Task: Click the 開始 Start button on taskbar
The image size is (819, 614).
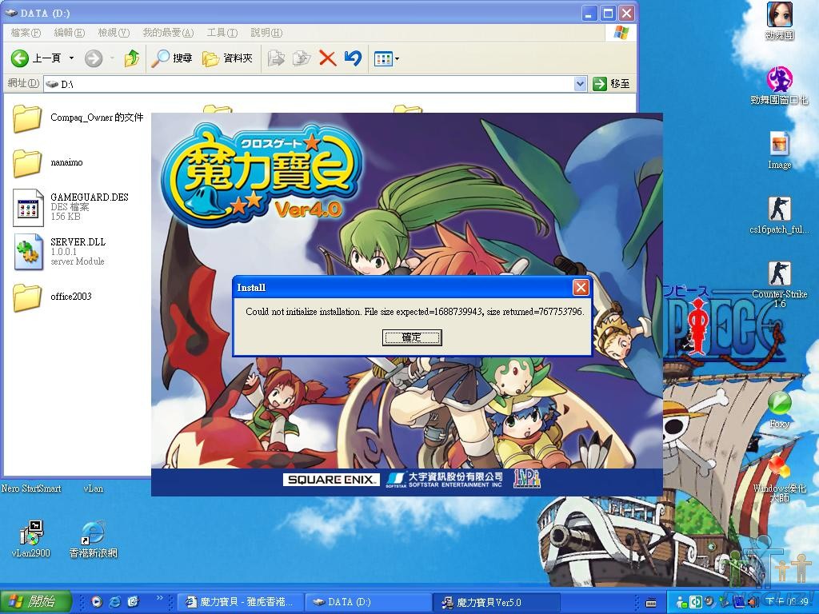Action: (x=36, y=602)
